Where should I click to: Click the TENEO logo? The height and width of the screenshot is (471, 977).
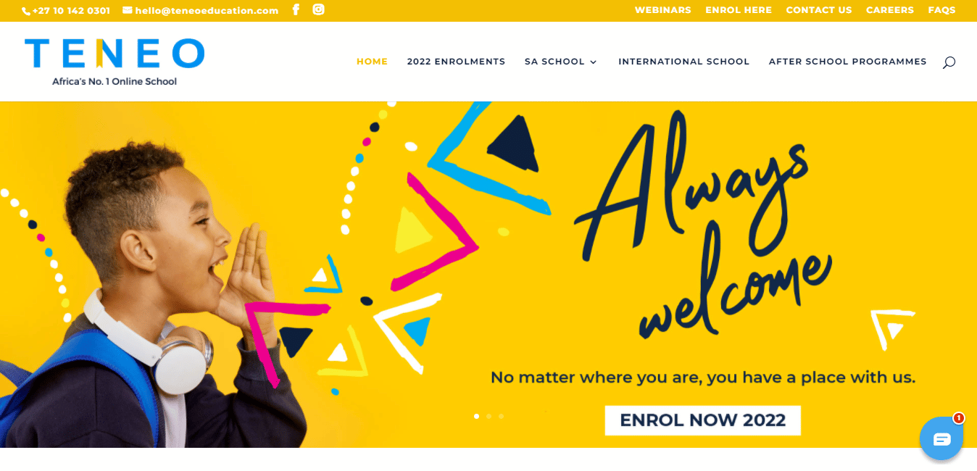[x=115, y=62]
